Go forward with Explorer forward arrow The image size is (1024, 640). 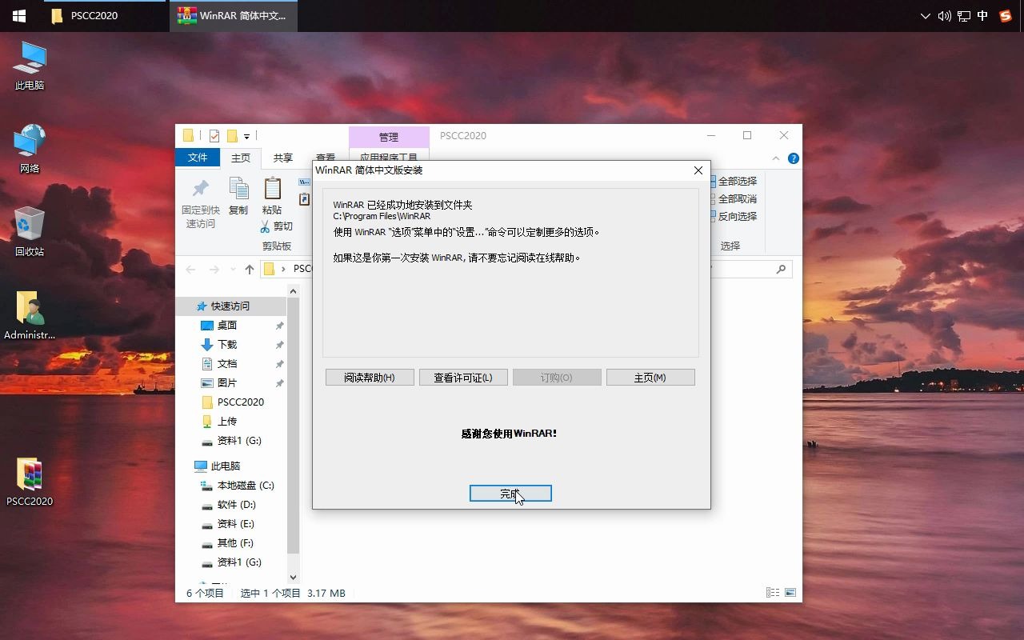point(214,270)
